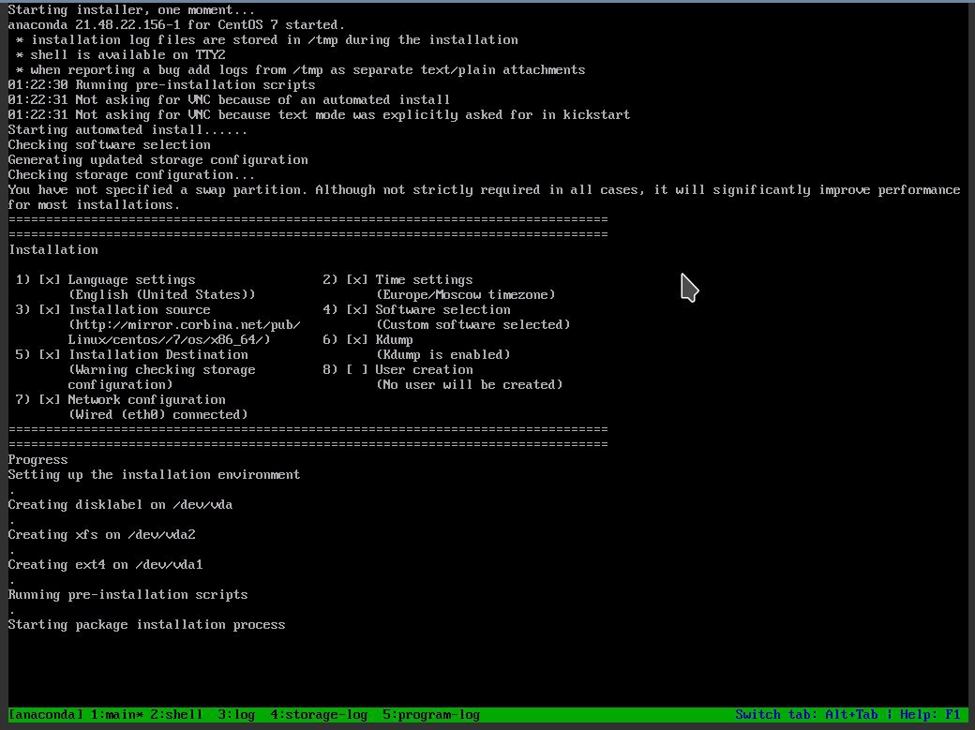Select 'Network configuration' menu entry
This screenshot has width=975, height=730.
(x=147, y=400)
